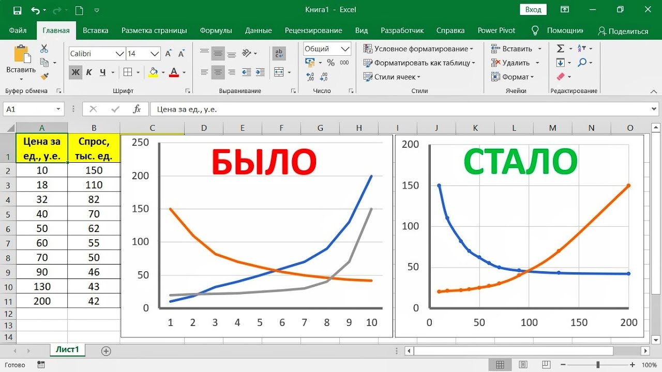
Task: Open the Общий number format dropdown
Action: [345, 49]
